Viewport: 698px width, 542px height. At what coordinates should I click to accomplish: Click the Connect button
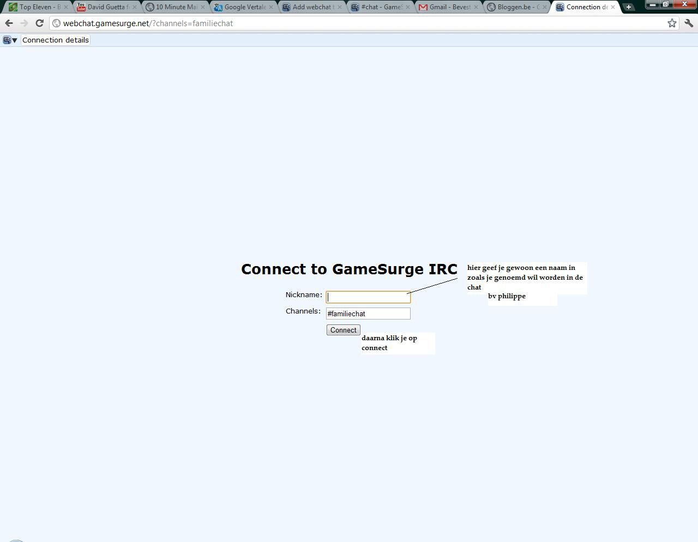click(343, 330)
